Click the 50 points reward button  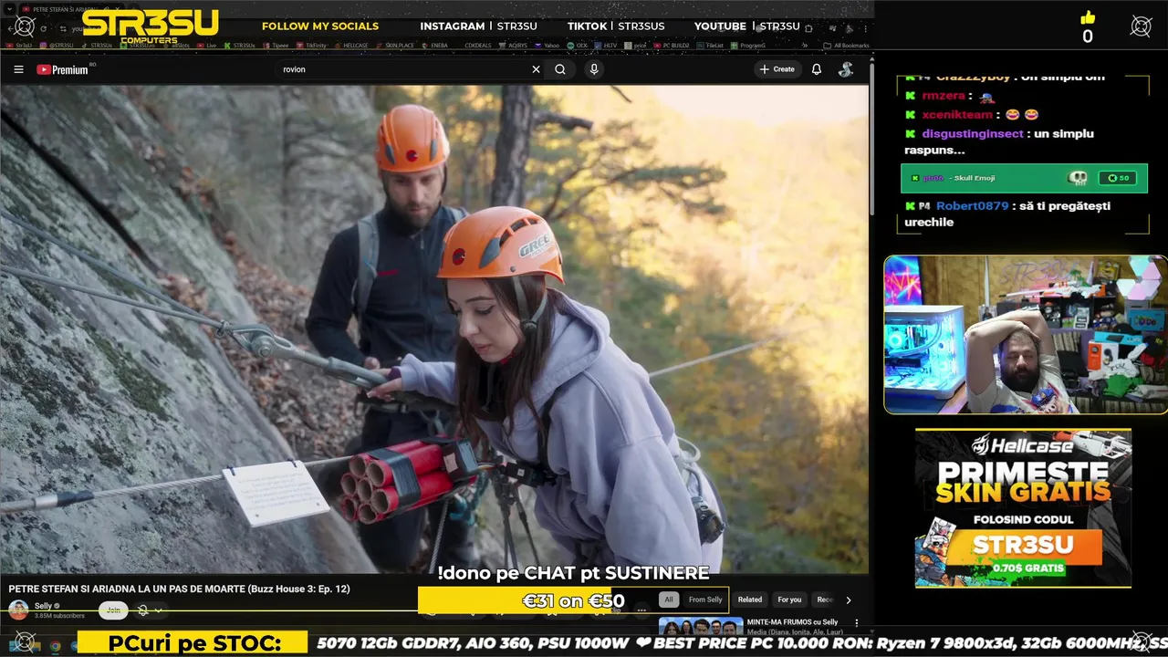click(x=1118, y=178)
